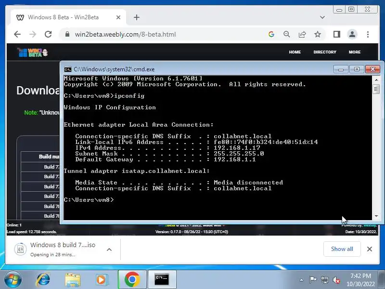Viewport: 385px width, 289px height.
Task: Reload the Win2Beta page
Action: tap(48, 34)
